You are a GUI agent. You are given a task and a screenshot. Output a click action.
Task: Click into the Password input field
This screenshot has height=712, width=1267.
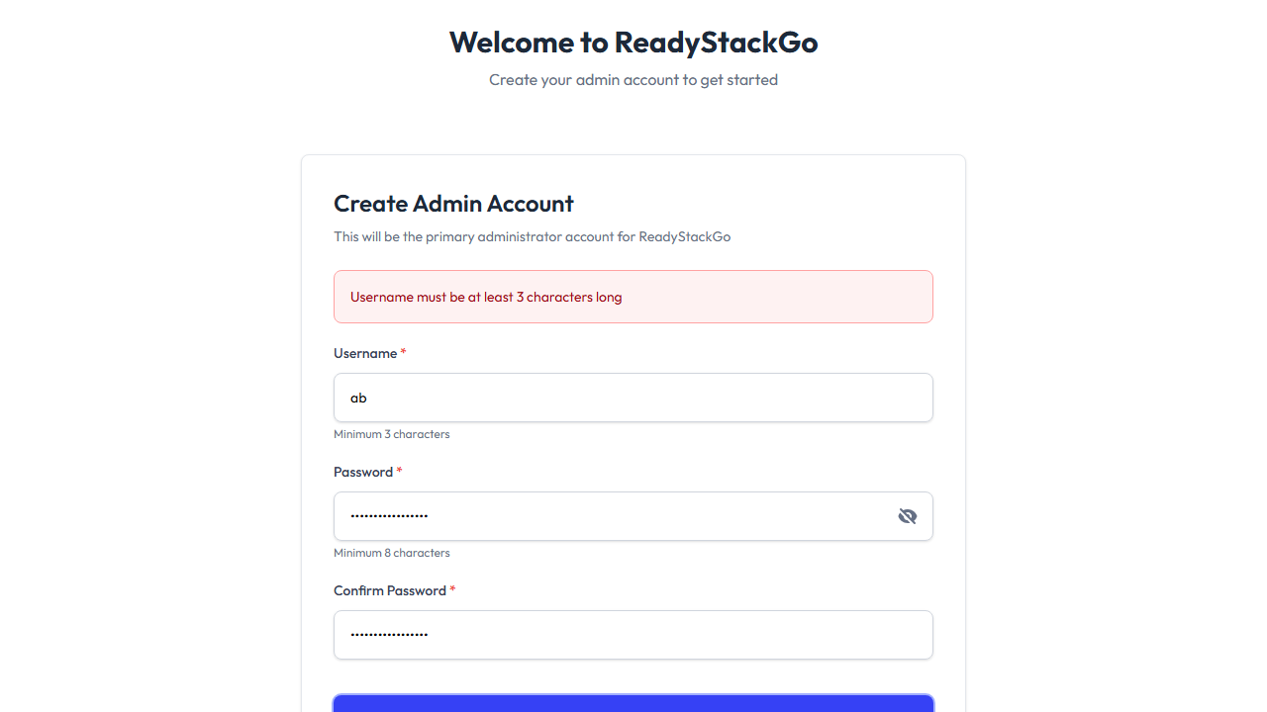614,516
